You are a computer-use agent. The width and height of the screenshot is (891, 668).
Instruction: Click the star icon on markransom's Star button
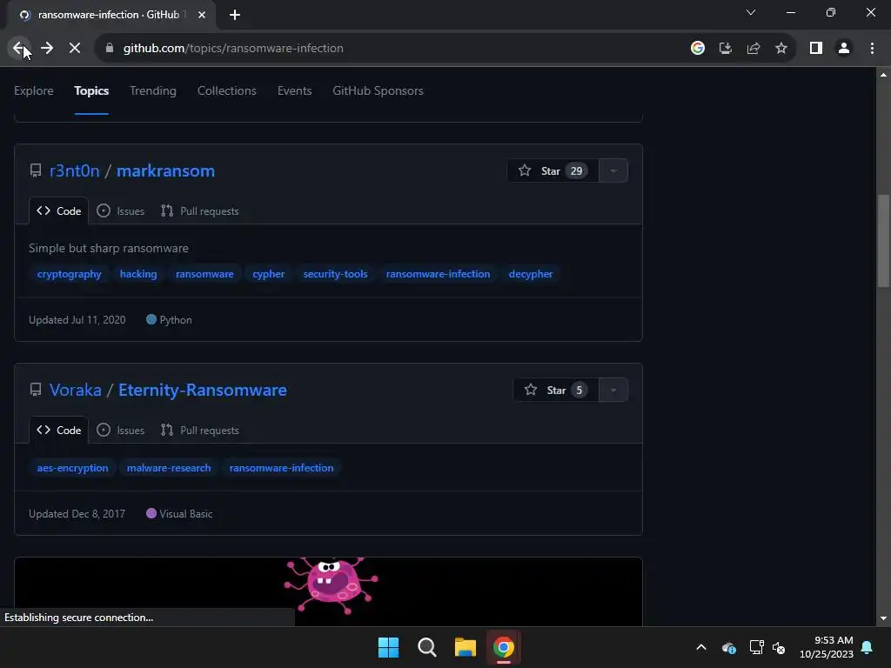click(x=525, y=170)
